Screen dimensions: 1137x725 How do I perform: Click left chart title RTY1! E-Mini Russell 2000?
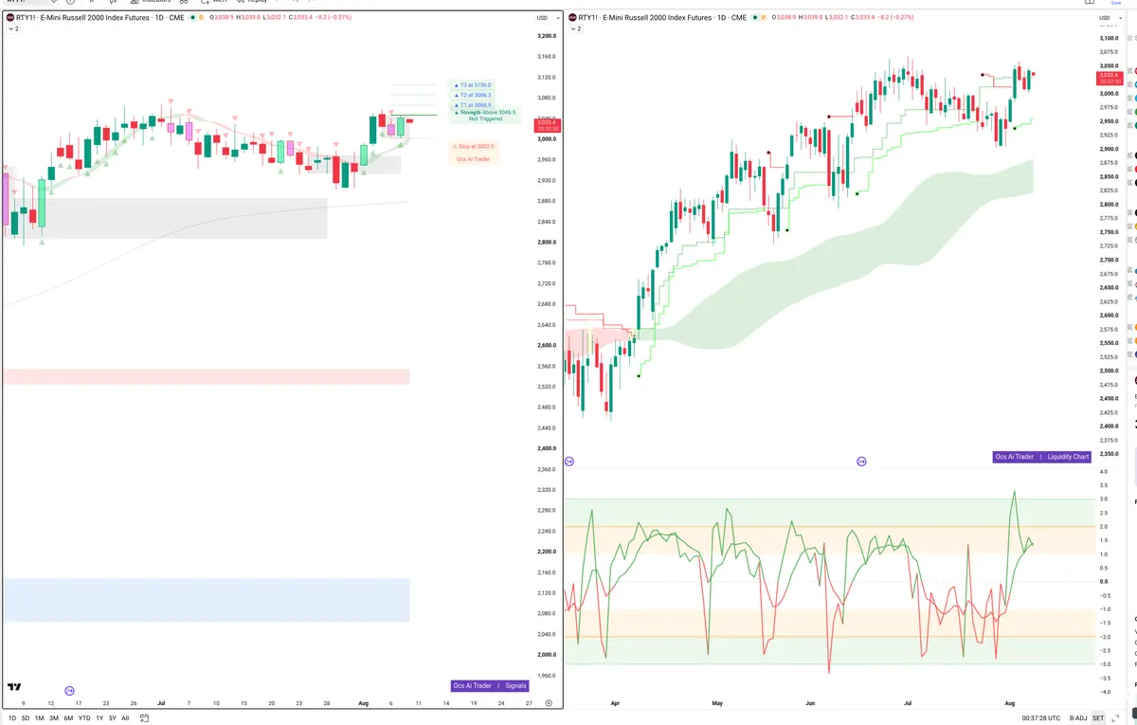[x=100, y=17]
